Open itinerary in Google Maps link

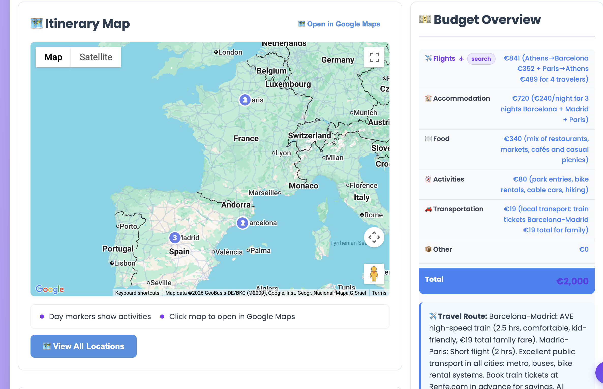(339, 24)
